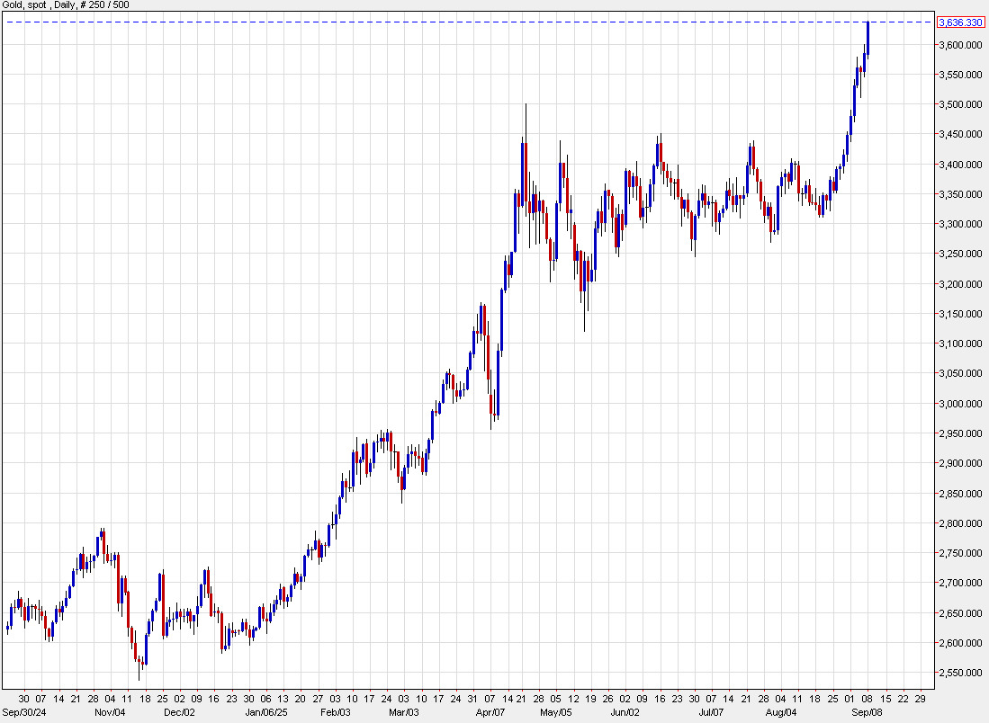Select the 2,850.000 price axis label
Screen dimensions: 989x723
coord(960,493)
